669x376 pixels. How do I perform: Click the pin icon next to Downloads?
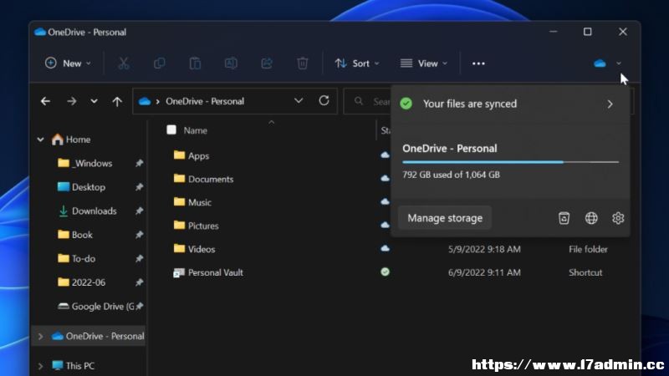pos(139,211)
